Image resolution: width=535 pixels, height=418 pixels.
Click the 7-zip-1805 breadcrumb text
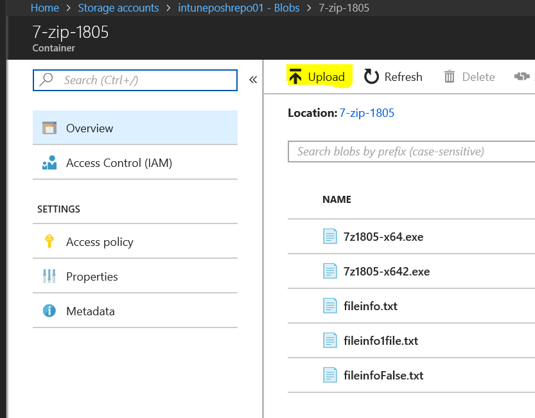[x=344, y=8]
